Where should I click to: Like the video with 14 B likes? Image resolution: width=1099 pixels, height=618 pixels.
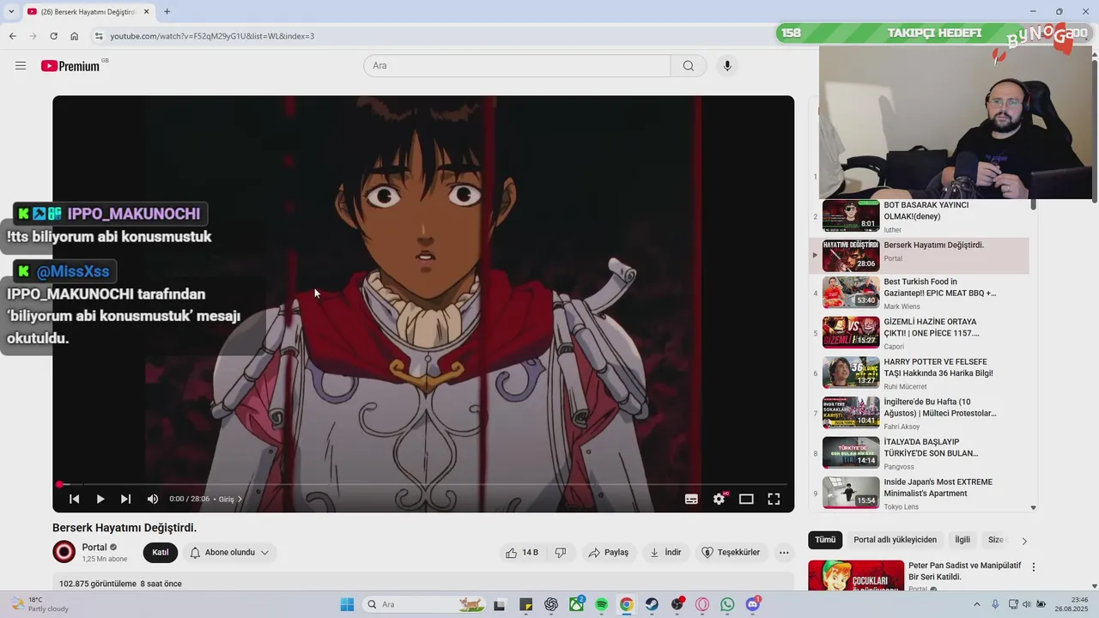[522, 553]
